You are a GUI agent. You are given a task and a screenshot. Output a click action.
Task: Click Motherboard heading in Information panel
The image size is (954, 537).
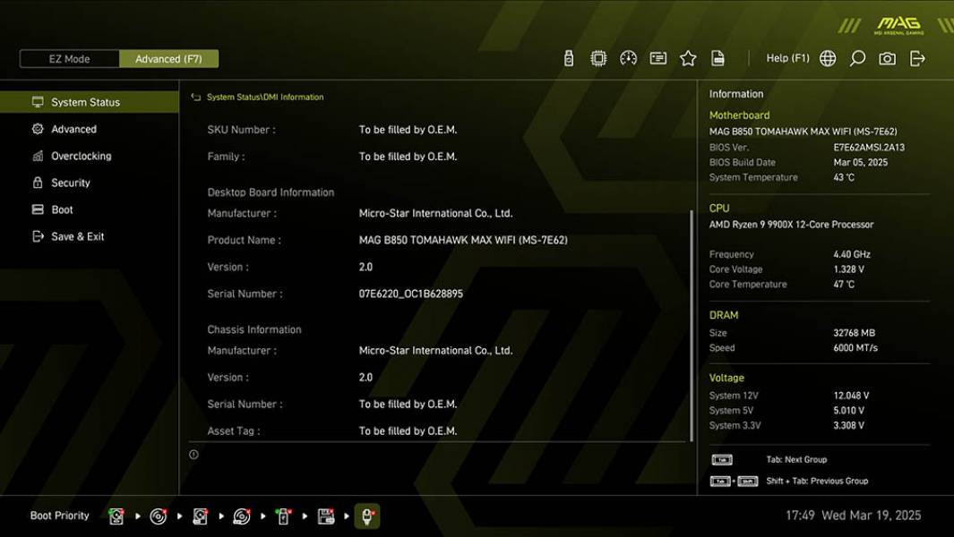(739, 115)
